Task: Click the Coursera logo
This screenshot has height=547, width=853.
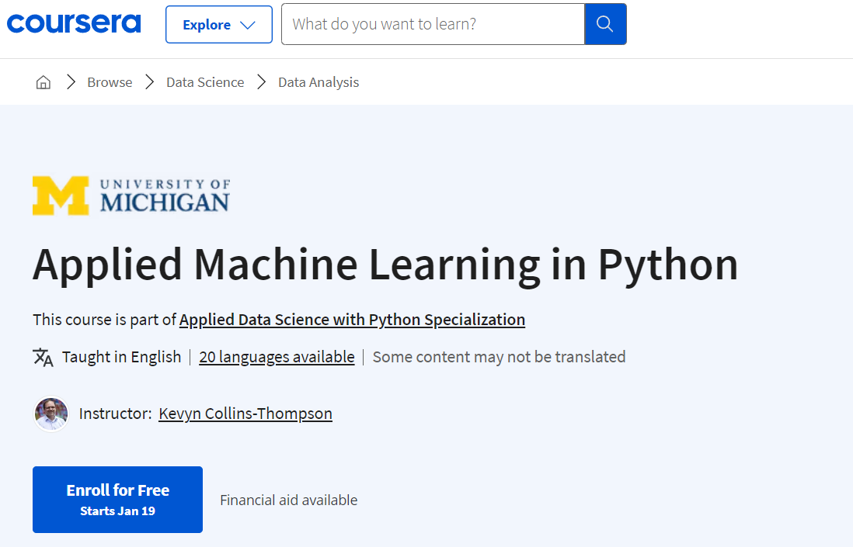Action: click(x=74, y=23)
